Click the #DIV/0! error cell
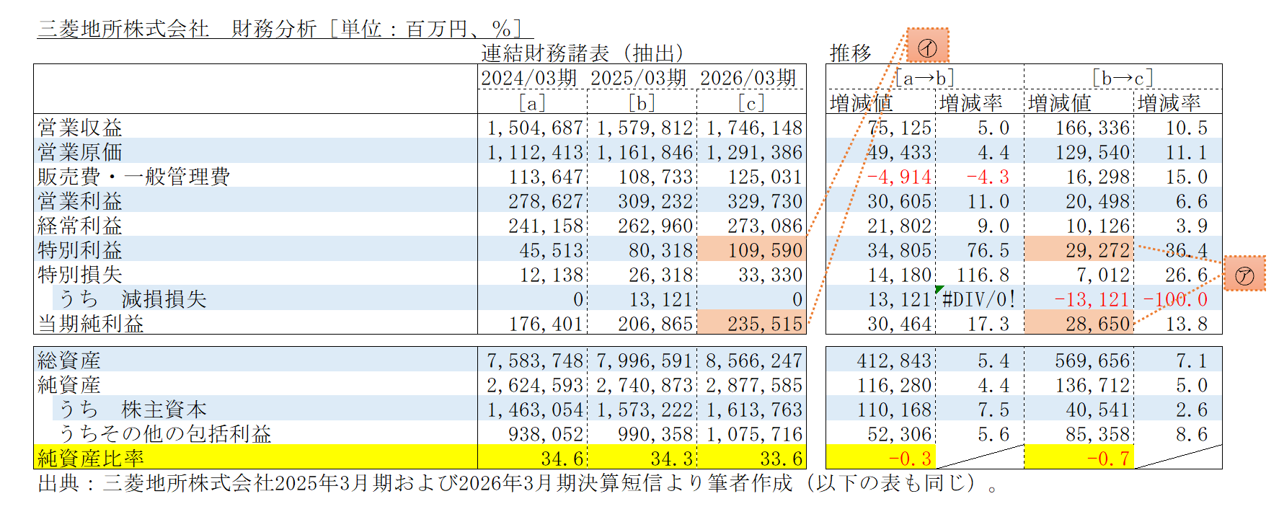Viewport: 1279px width, 517px height. [x=980, y=299]
